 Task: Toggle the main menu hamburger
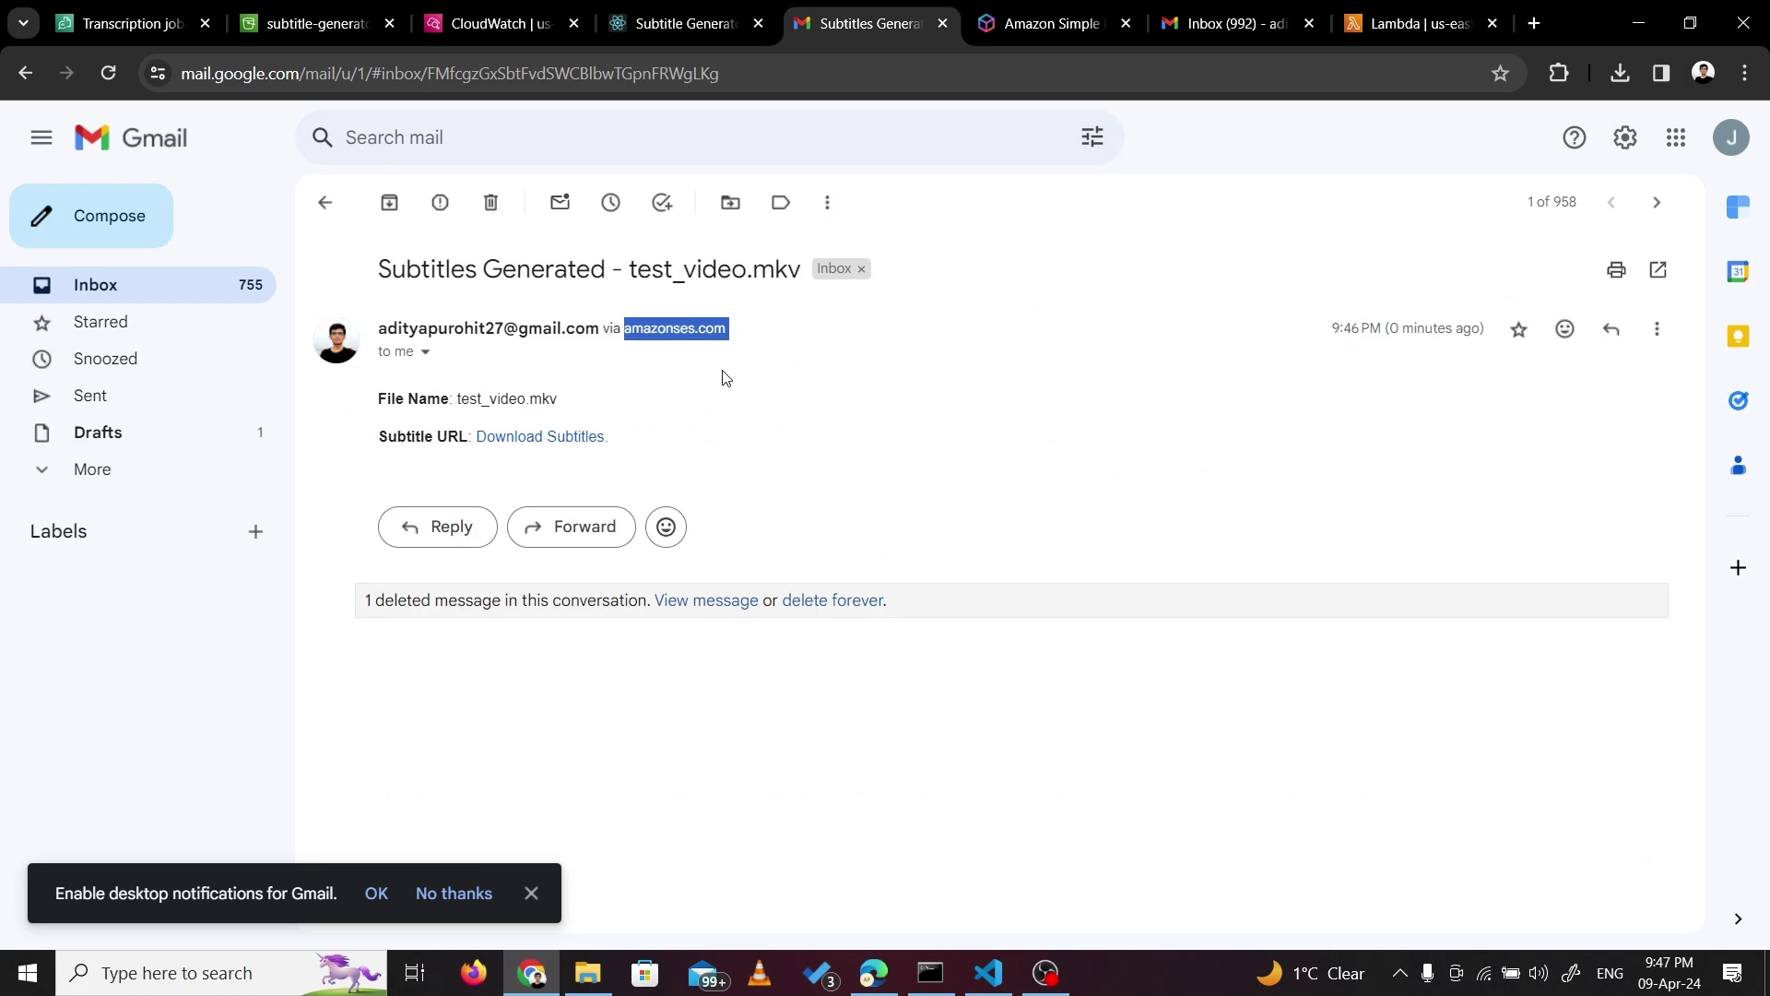pyautogui.click(x=41, y=138)
